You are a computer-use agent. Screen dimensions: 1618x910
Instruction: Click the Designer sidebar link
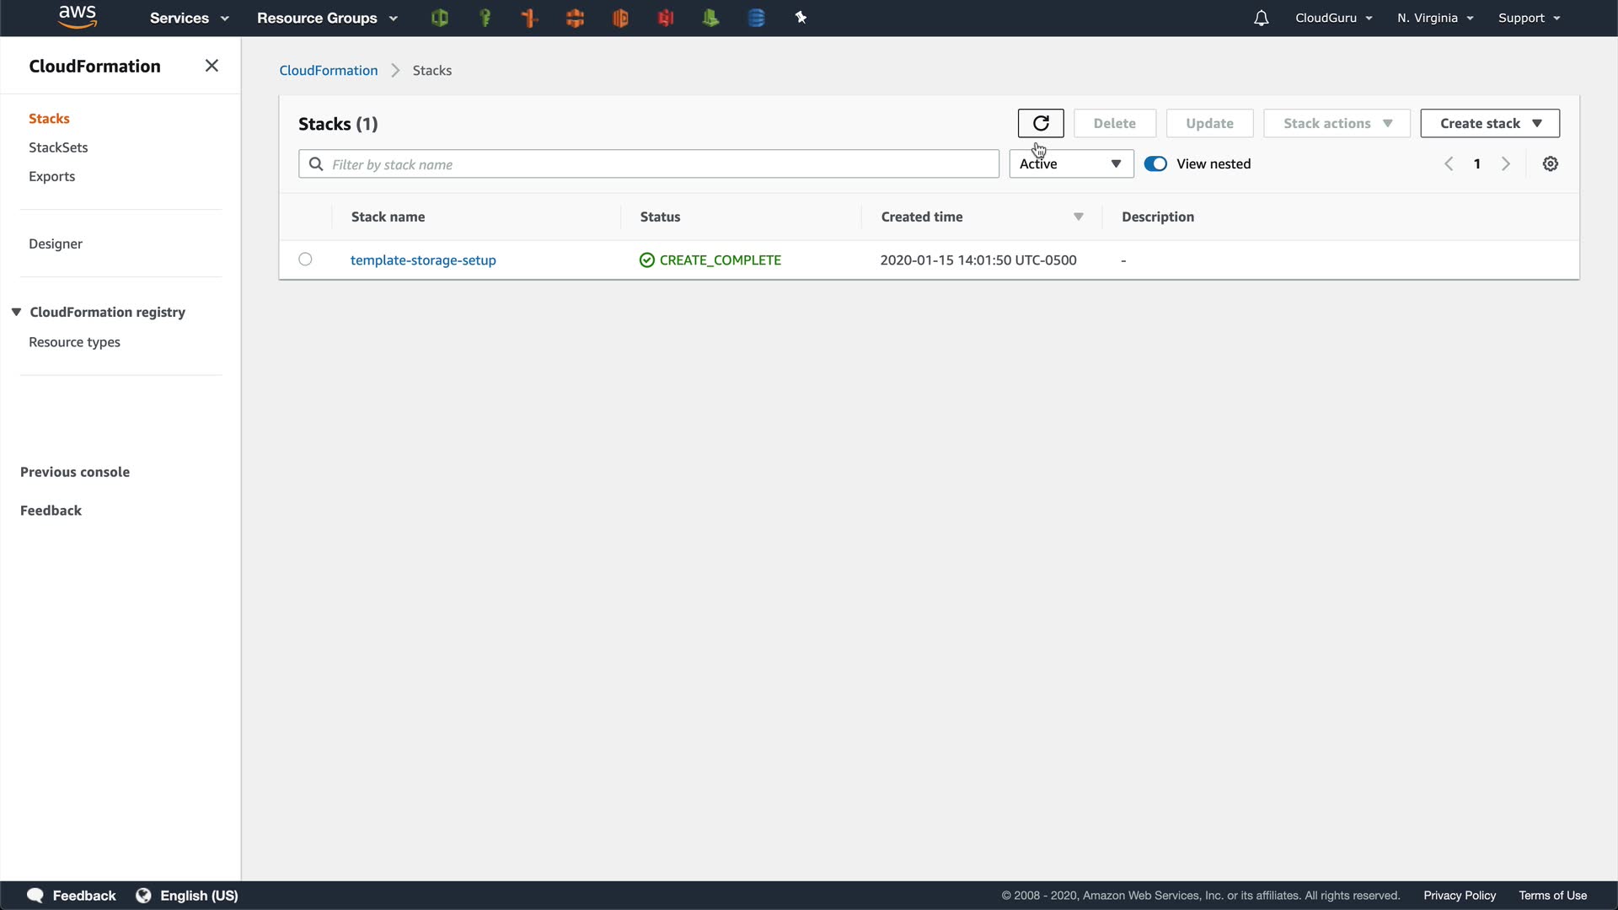point(56,244)
